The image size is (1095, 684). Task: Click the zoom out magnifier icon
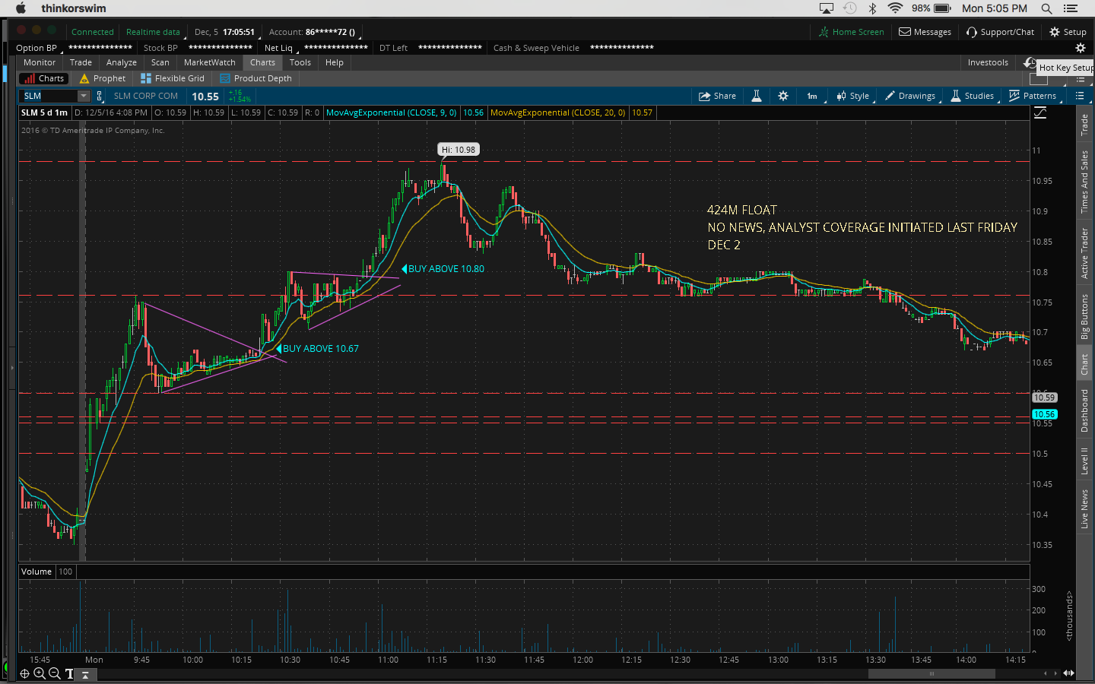point(55,673)
